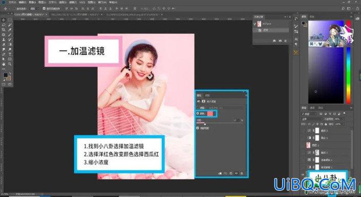Toggle Preserve Luminosity checkbox in Properties

point(198,128)
